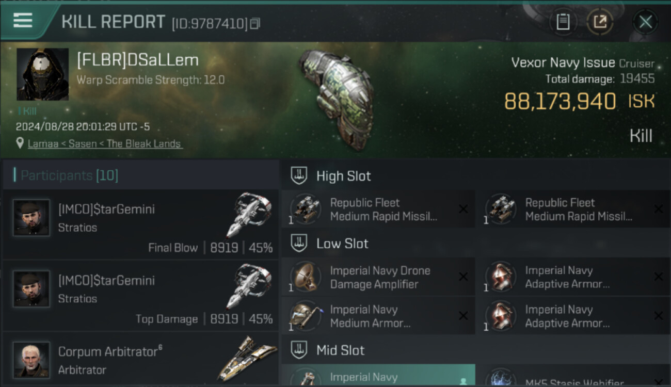671x387 pixels.
Task: Collapse the Mid Slot section
Action: click(x=299, y=350)
